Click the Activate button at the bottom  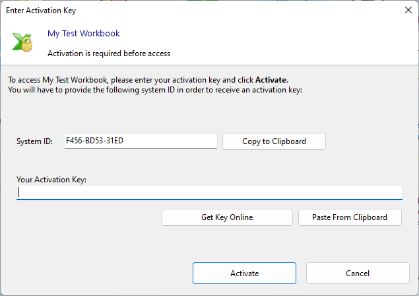click(x=244, y=273)
